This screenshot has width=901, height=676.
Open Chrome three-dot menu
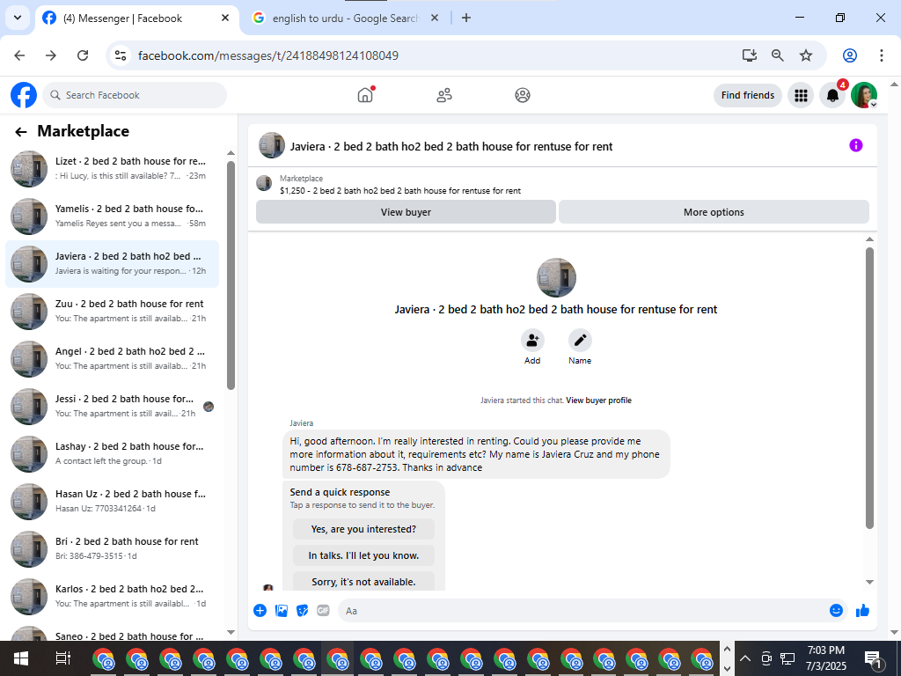pyautogui.click(x=882, y=55)
